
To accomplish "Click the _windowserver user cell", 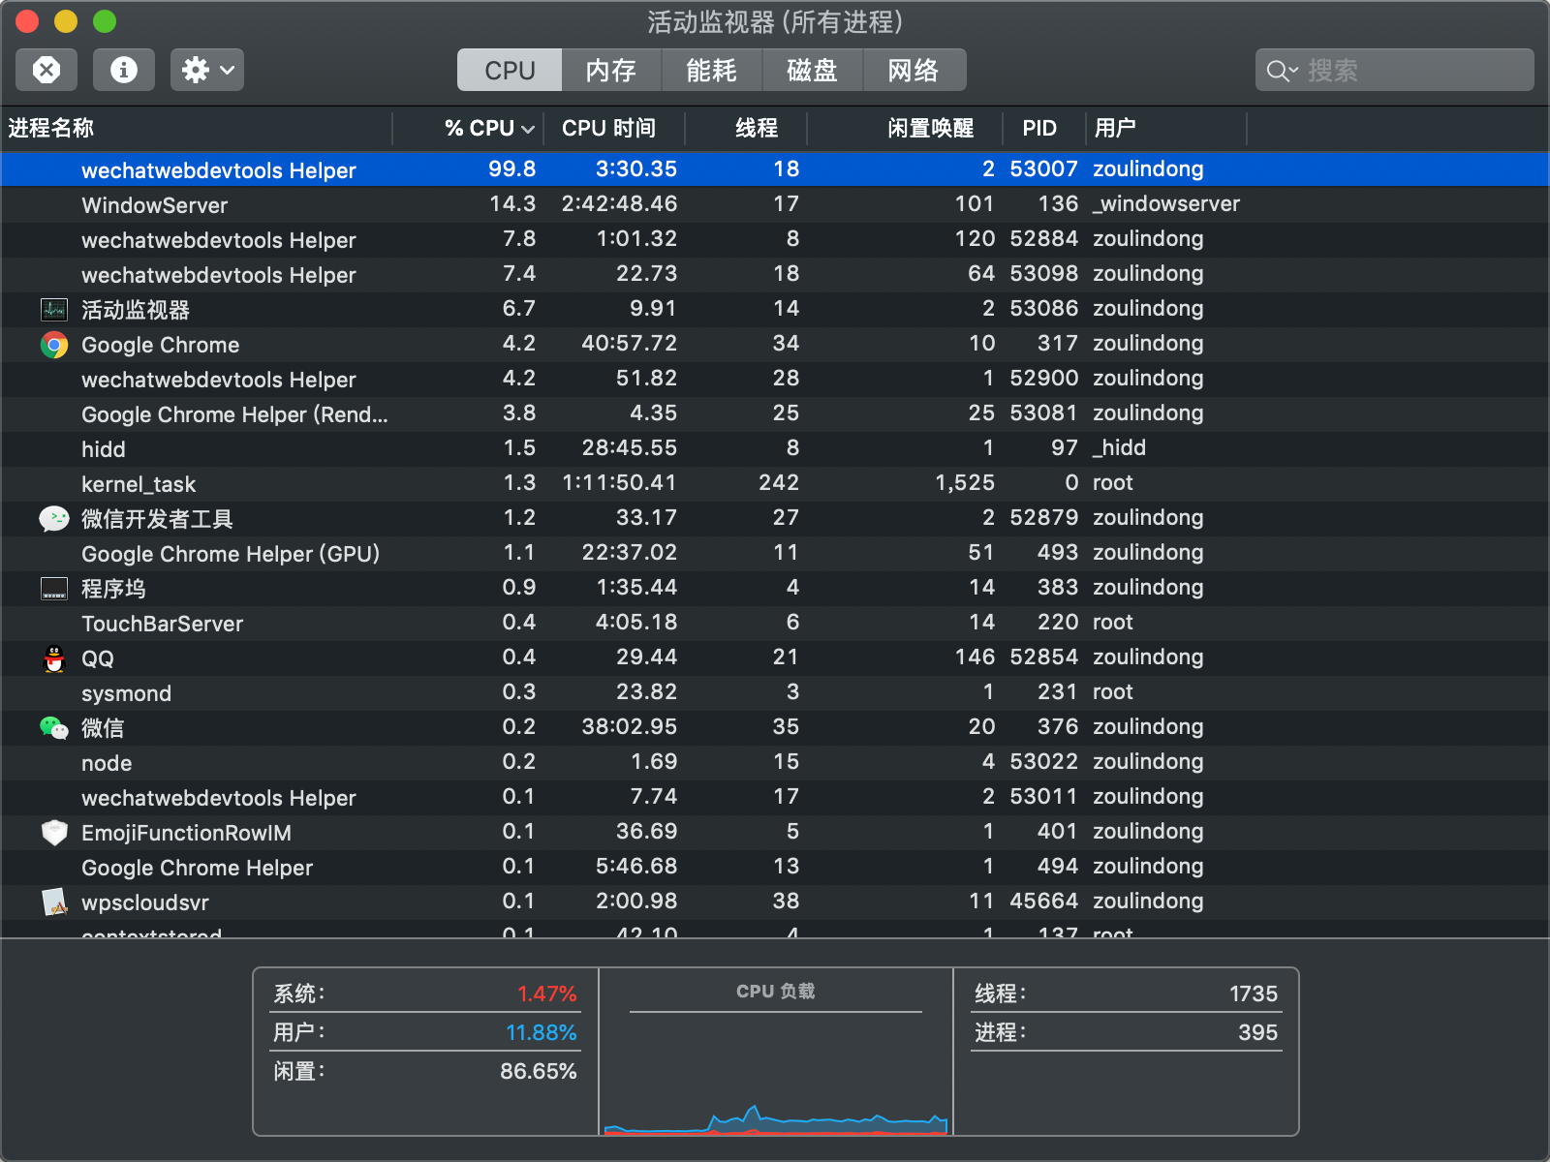I will 1166,203.
